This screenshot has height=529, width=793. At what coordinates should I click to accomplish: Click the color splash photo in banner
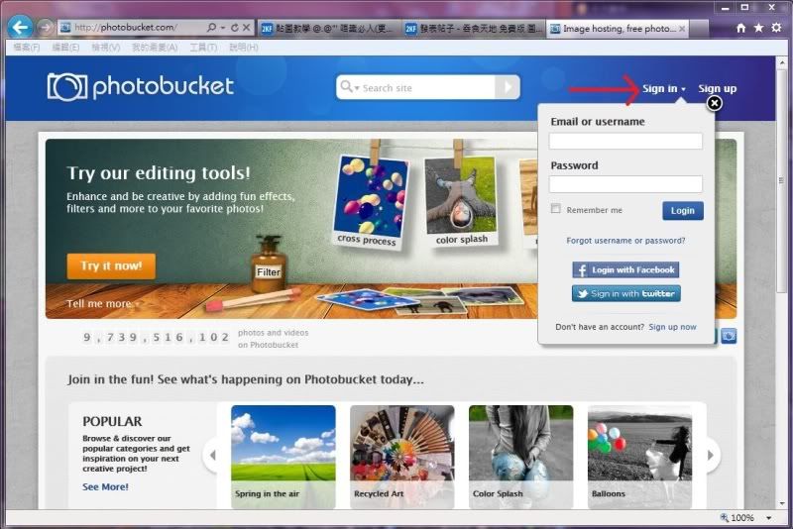pyautogui.click(x=460, y=201)
